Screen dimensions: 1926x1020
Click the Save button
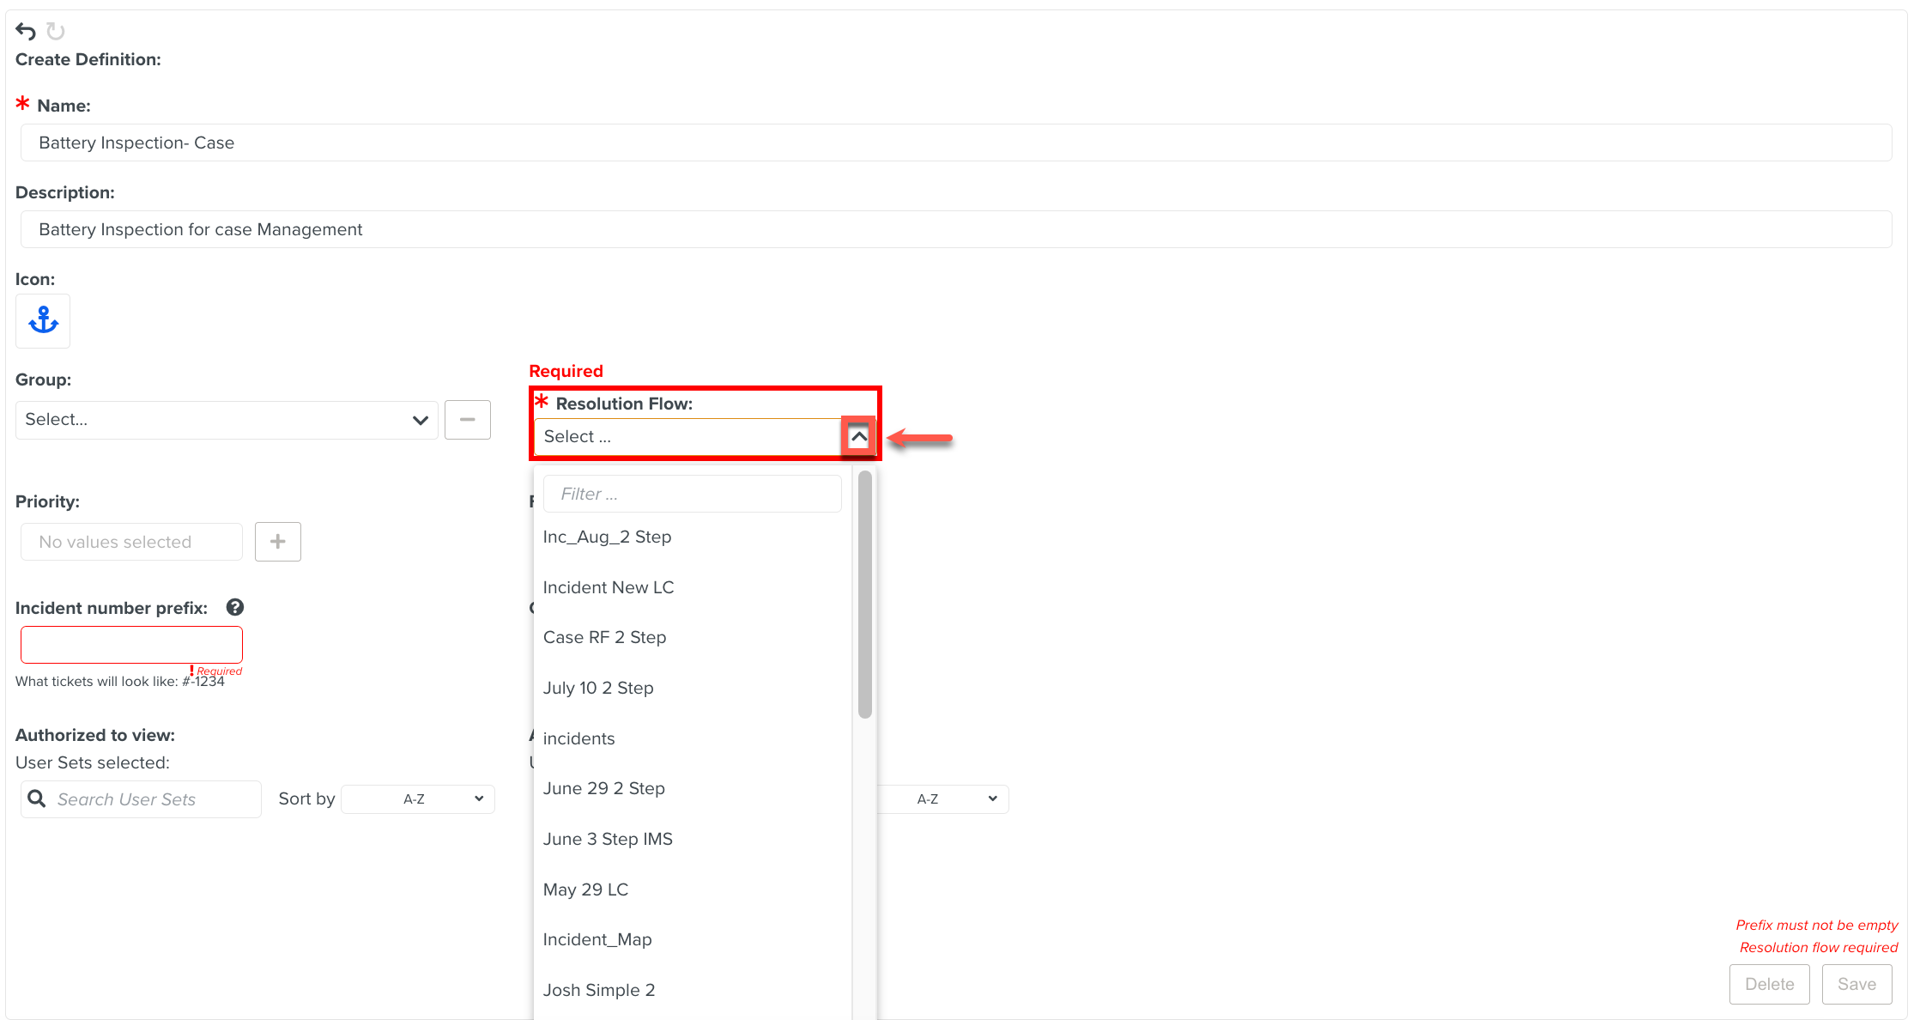click(x=1856, y=985)
